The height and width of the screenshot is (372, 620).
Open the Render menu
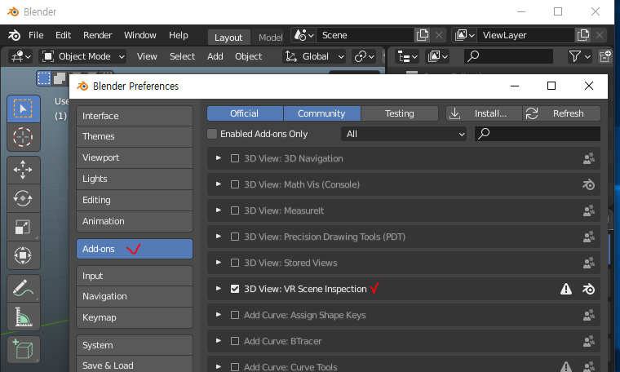click(x=98, y=35)
